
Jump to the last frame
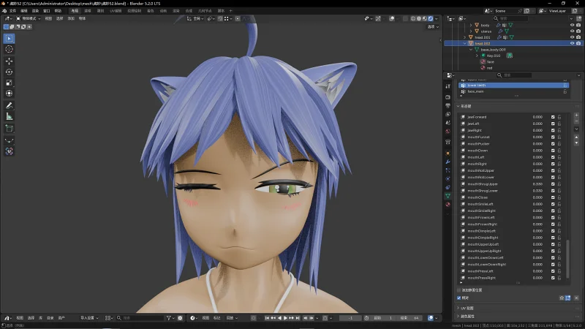coord(298,318)
